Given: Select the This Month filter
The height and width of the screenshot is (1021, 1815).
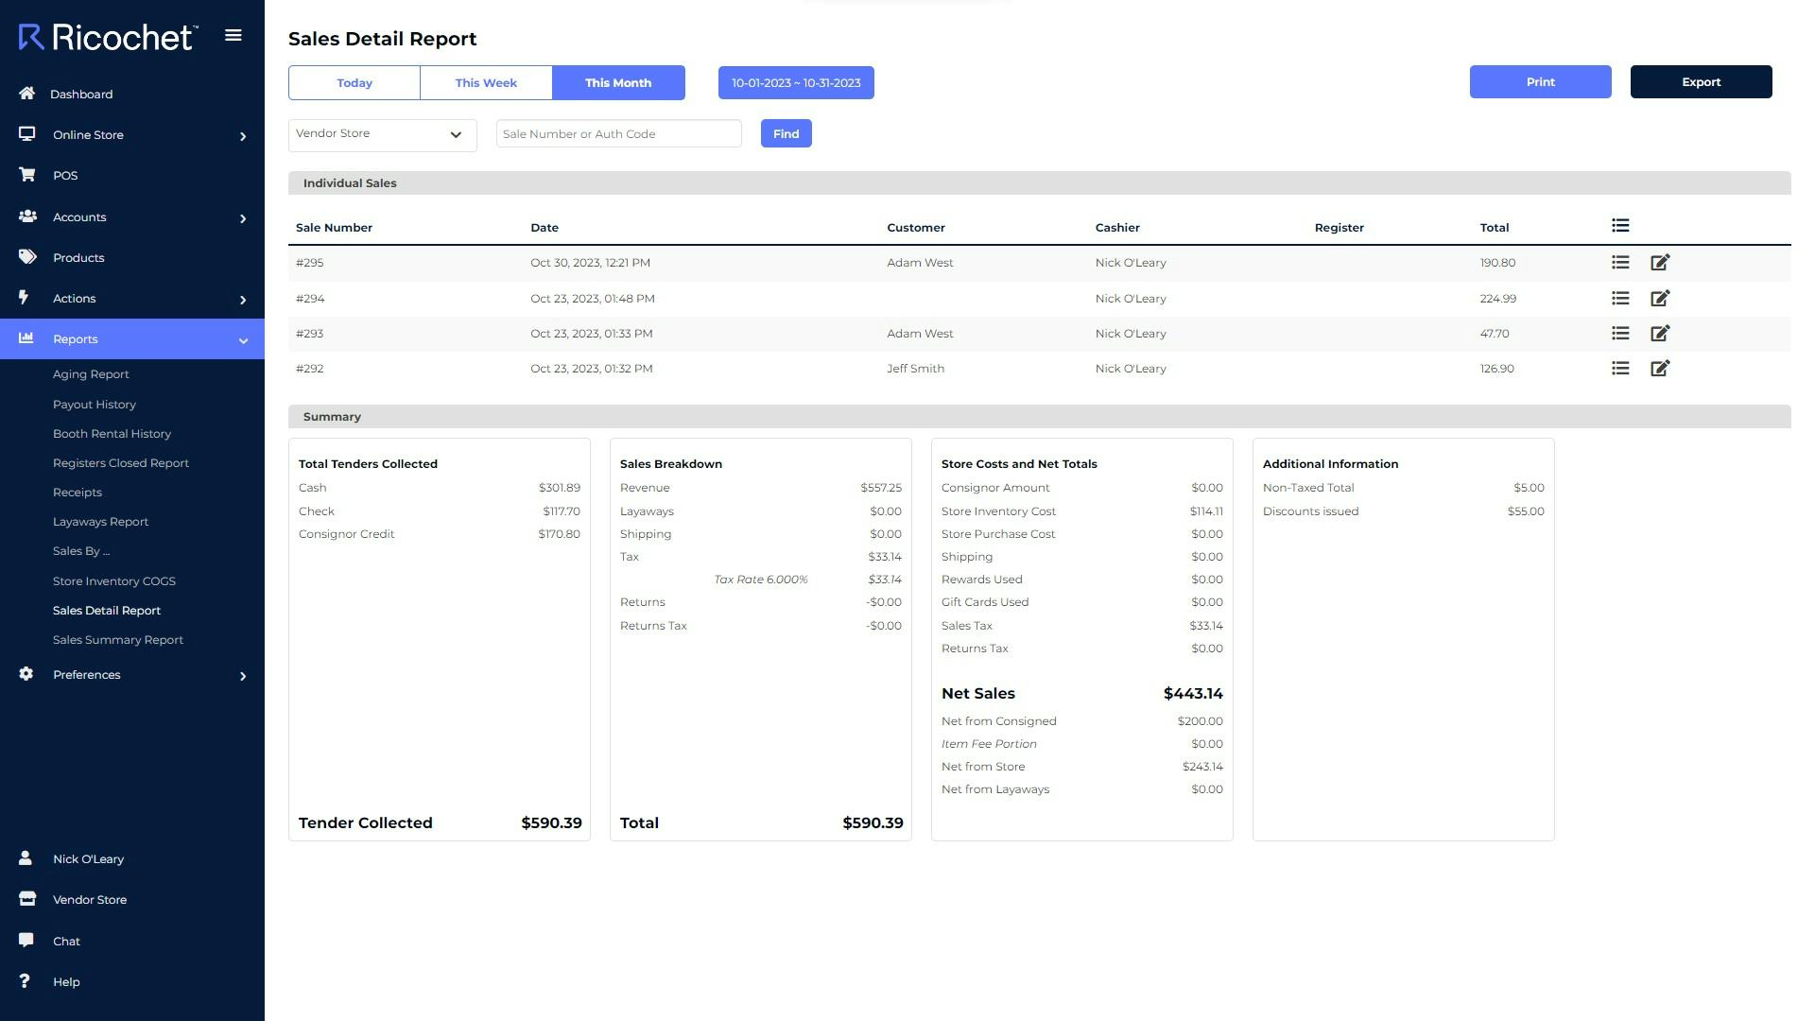Looking at the screenshot, I should tap(618, 83).
